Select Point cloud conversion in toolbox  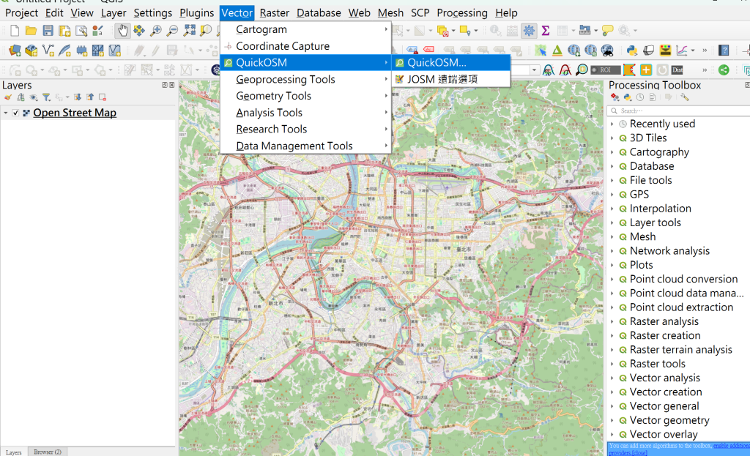pyautogui.click(x=683, y=279)
